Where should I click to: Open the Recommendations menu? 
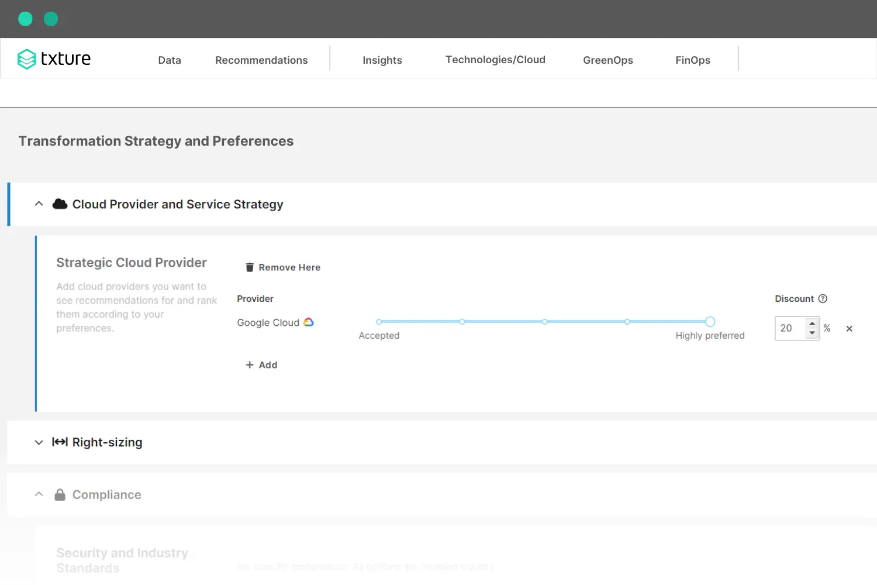click(261, 60)
